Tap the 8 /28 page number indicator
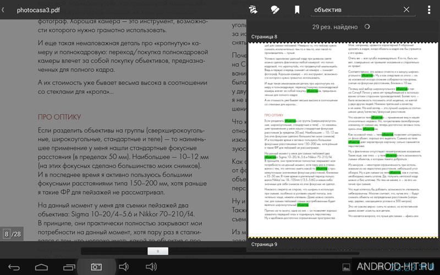 click(12, 234)
